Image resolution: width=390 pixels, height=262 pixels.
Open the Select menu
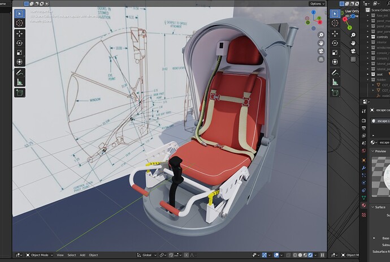[72, 255]
